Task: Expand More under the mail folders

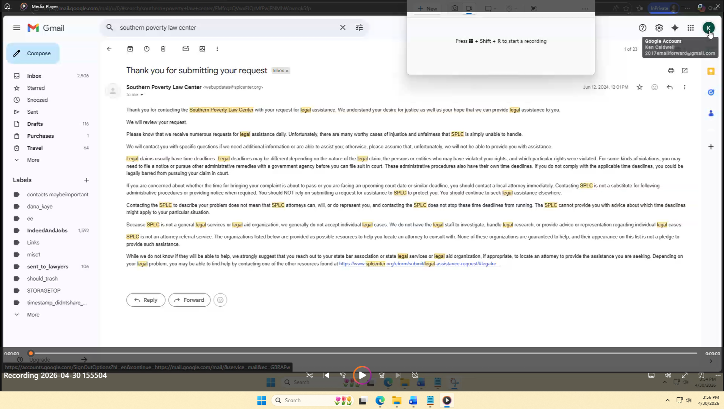Action: [33, 160]
